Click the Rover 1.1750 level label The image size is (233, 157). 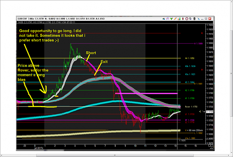click(191, 107)
